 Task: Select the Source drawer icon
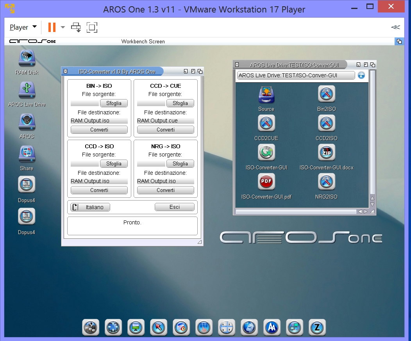(x=266, y=95)
